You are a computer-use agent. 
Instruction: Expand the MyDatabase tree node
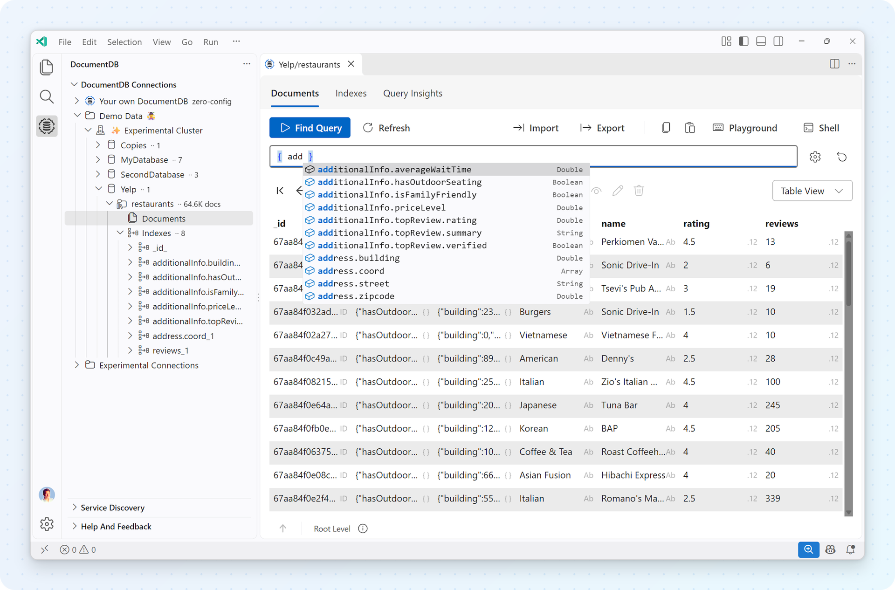click(x=98, y=159)
